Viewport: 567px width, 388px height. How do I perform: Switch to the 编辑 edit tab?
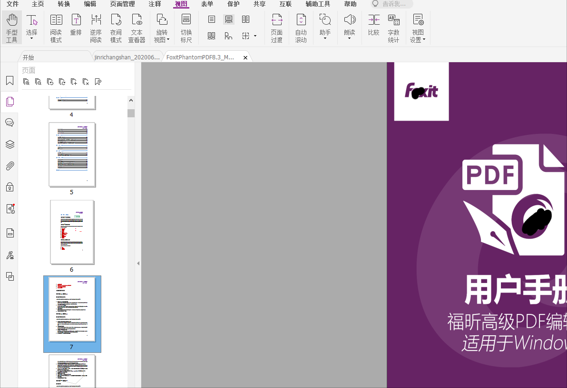90,4
